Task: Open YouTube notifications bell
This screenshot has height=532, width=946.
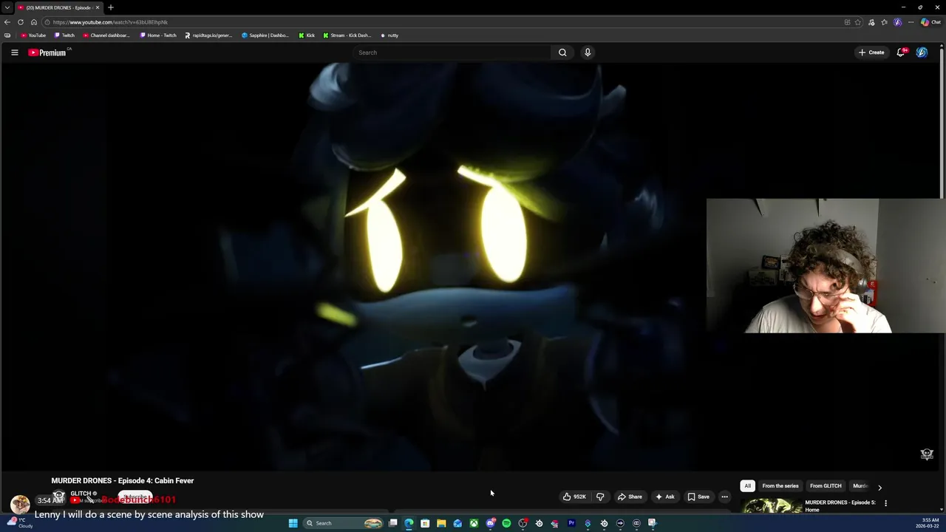Action: click(x=901, y=52)
